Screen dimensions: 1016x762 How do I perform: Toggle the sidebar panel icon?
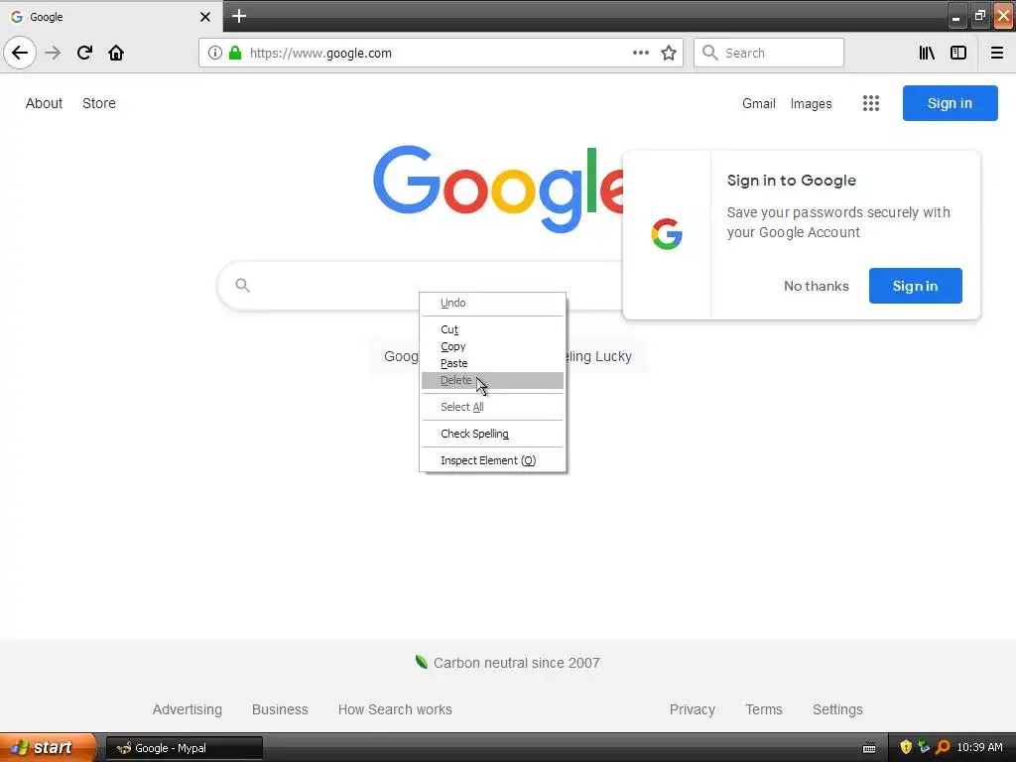[x=958, y=53]
